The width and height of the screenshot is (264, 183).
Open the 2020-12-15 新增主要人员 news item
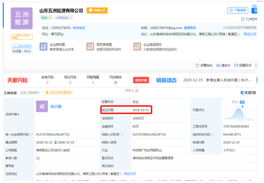(217, 80)
